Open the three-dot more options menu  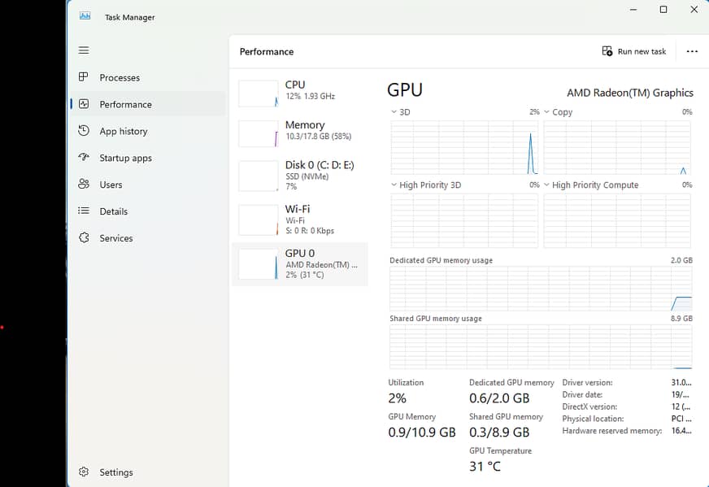[692, 51]
